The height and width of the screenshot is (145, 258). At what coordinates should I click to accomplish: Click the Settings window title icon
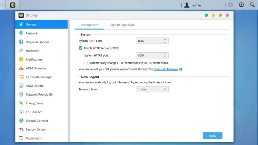(x=21, y=15)
